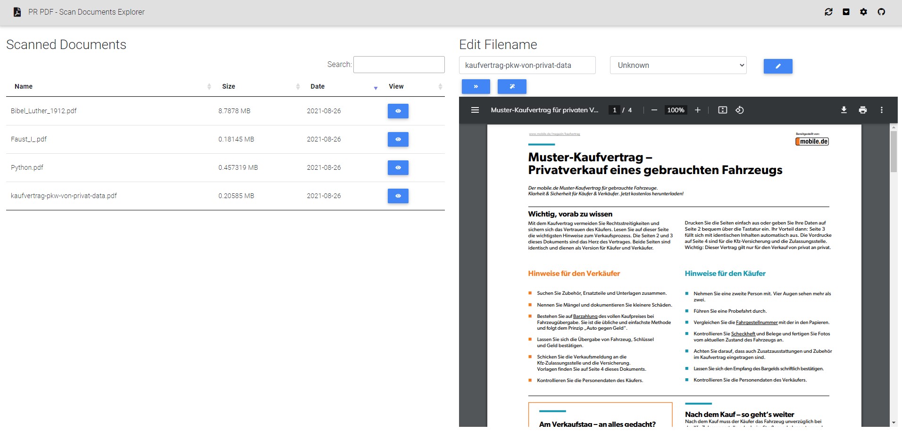The width and height of the screenshot is (902, 441).
Task: Click the double-chevron append button
Action: 476,86
